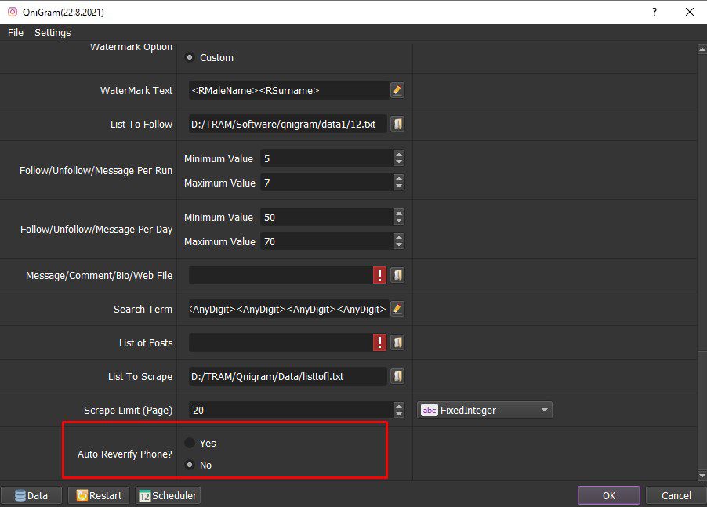Increase Scrape Limit (Page) value with up arrow

[399, 406]
